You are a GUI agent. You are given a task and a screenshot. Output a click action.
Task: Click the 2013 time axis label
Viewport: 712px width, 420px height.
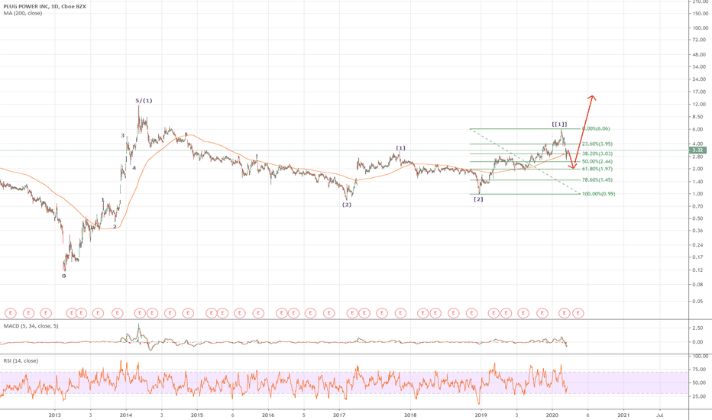pyautogui.click(x=54, y=415)
